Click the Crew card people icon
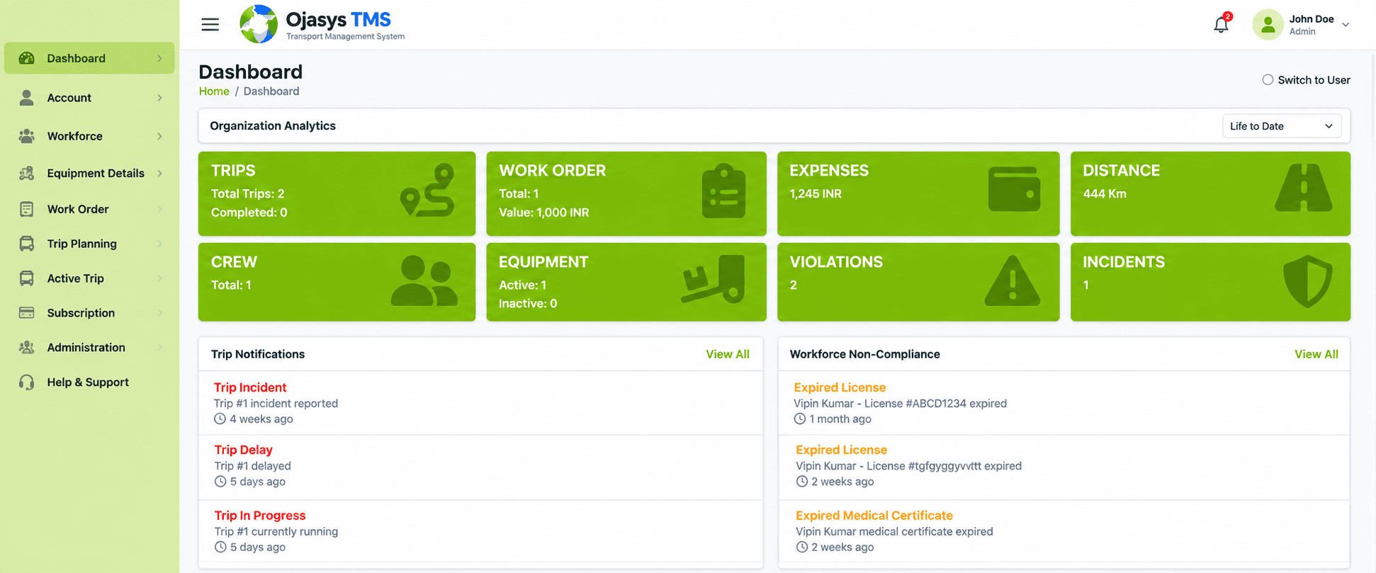1376x573 pixels. [424, 281]
